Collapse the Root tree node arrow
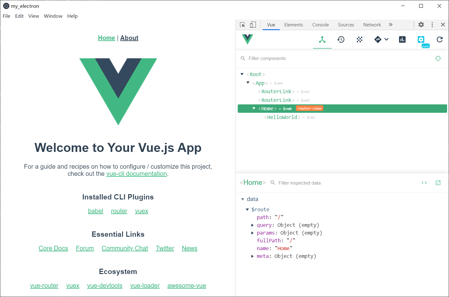Screen dimensions: 449x297 coord(242,74)
